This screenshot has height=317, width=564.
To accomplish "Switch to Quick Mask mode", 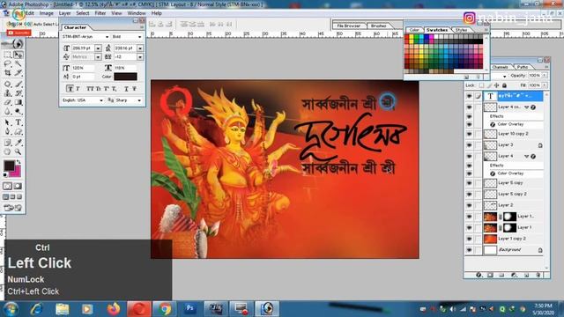I will 18,186.
